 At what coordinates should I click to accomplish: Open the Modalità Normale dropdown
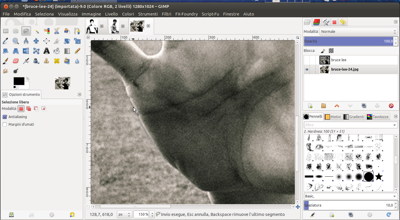pyautogui.click(x=359, y=31)
